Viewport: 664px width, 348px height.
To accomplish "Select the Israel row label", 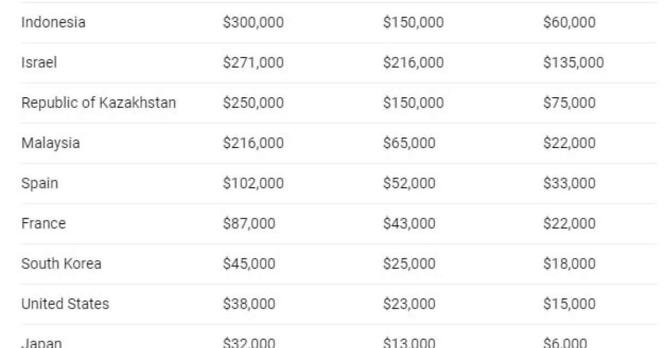I will (39, 63).
